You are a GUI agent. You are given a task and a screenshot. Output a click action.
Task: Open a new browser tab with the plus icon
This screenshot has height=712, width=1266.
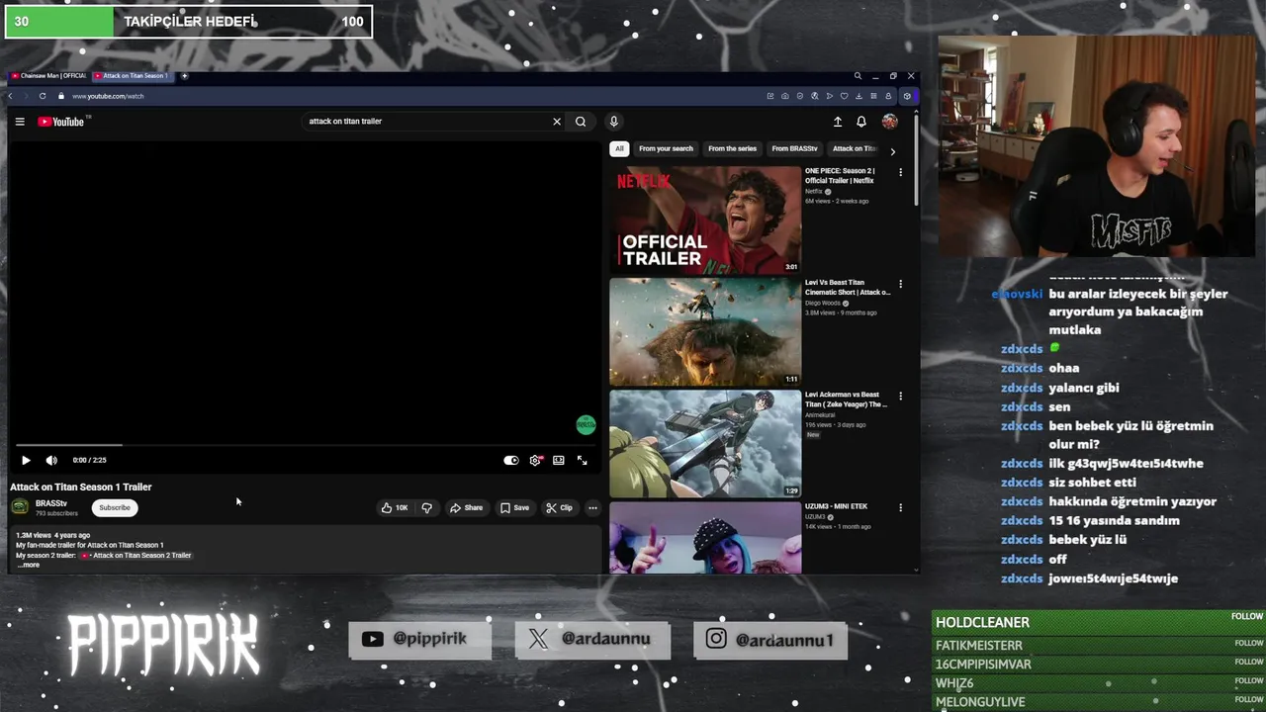184,76
